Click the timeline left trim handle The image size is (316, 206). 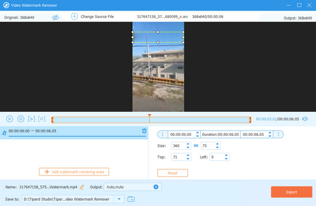click(52, 120)
